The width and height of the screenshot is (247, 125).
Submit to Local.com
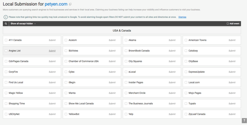pos(232,83)
